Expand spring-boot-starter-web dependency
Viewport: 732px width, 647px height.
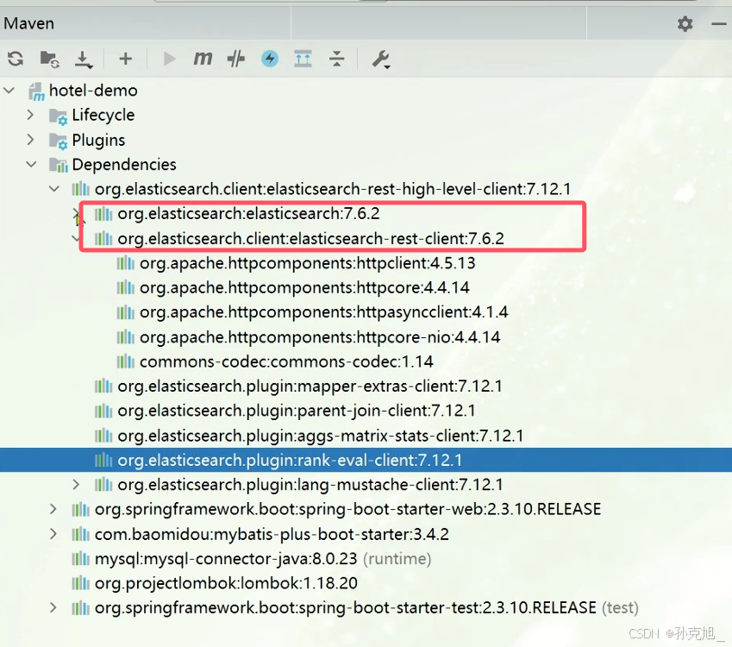pos(53,509)
